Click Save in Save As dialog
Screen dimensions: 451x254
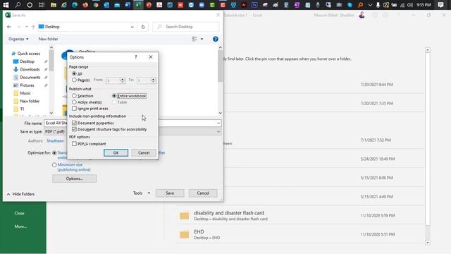[170, 193]
